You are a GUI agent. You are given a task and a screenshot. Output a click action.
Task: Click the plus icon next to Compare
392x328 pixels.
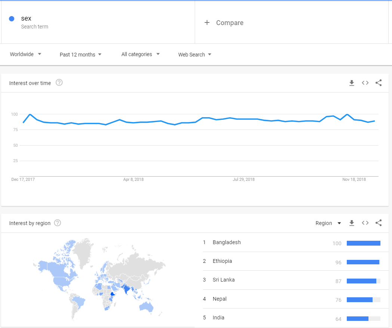(x=207, y=22)
